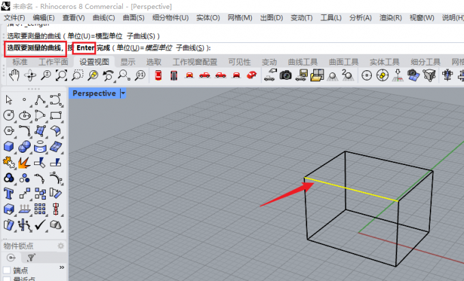The image size is (464, 281).
Task: Select the Text object T tool
Action: click(x=9, y=194)
